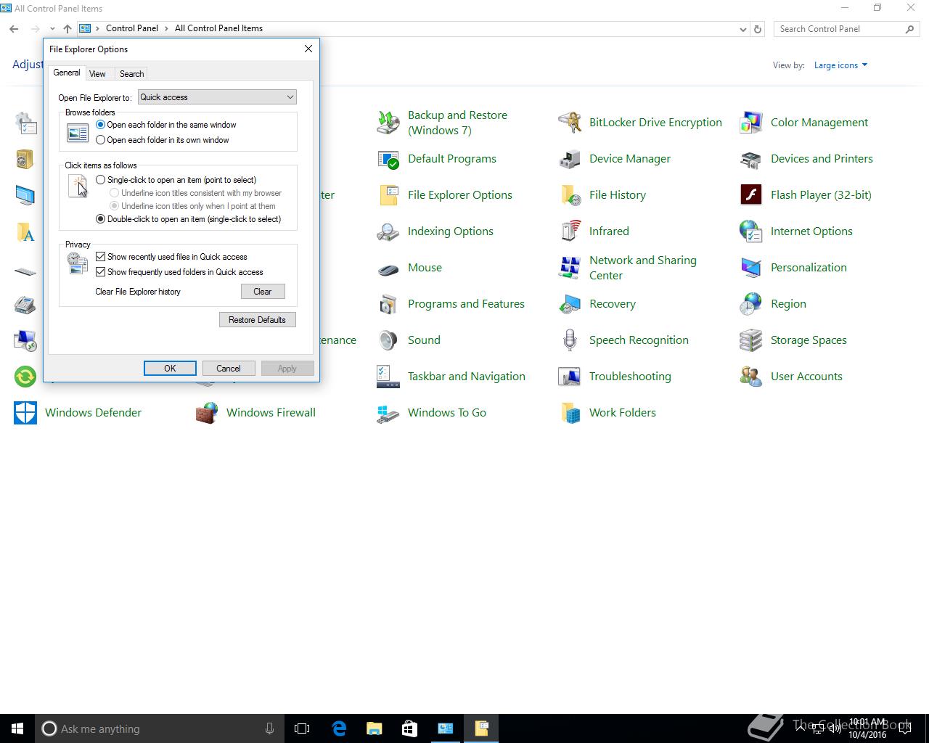Image resolution: width=929 pixels, height=743 pixels.
Task: Open the Storage Spaces icon
Action: 751,340
